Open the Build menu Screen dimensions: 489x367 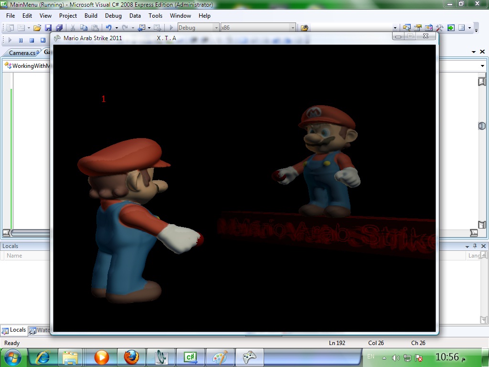click(x=91, y=16)
